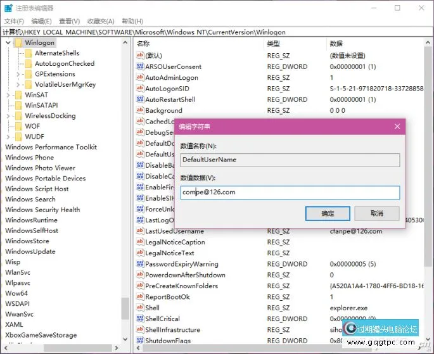
Task: Select the GPExtensions folder icon
Action: pyautogui.click(x=28, y=74)
